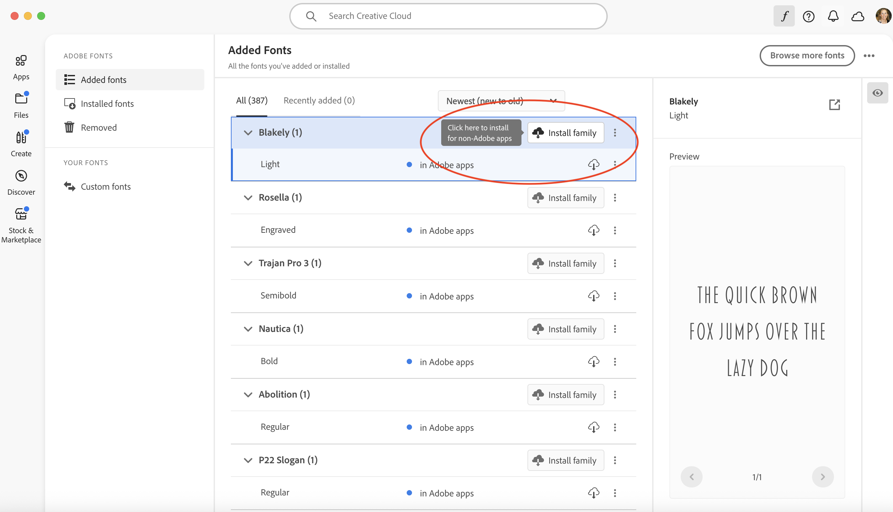Open more options for Rosella Engraved row

pos(615,230)
